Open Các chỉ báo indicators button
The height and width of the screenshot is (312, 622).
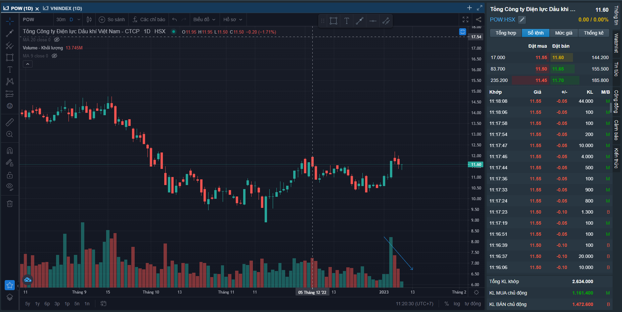[149, 19]
